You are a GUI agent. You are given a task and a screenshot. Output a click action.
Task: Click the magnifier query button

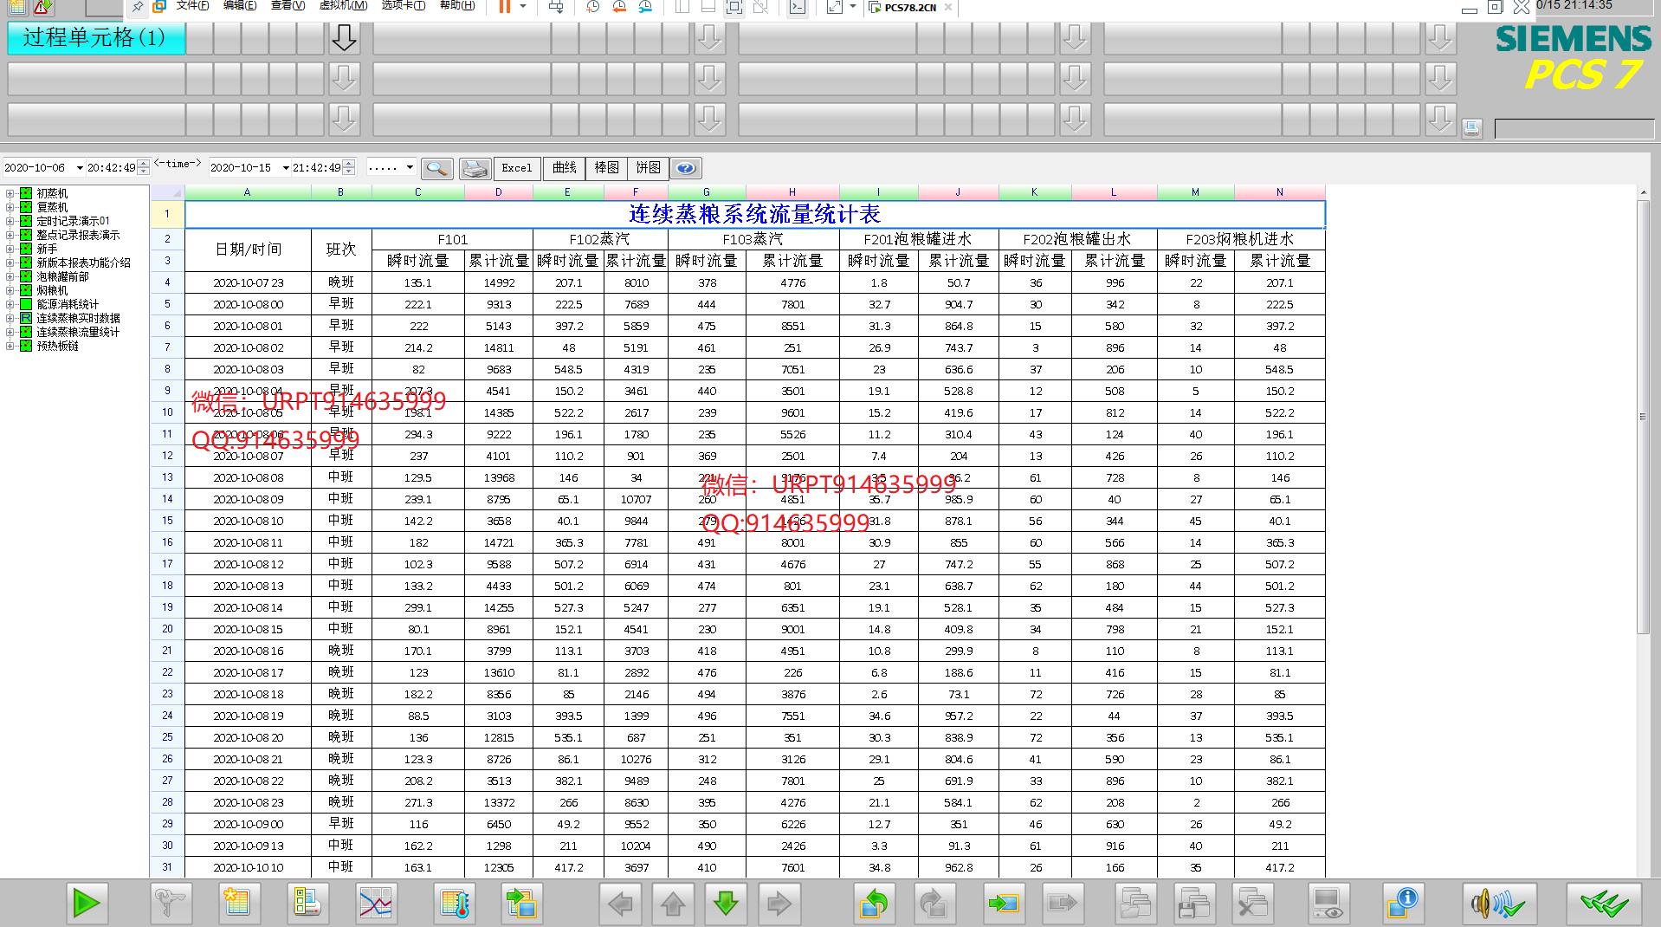436,168
